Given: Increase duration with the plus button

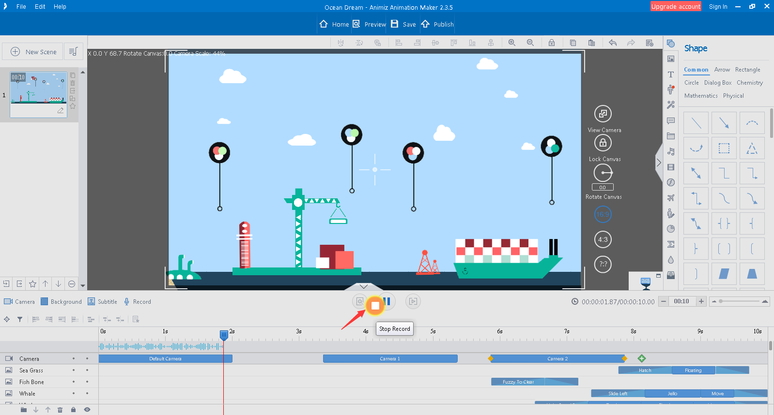Looking at the screenshot, I should pos(701,301).
